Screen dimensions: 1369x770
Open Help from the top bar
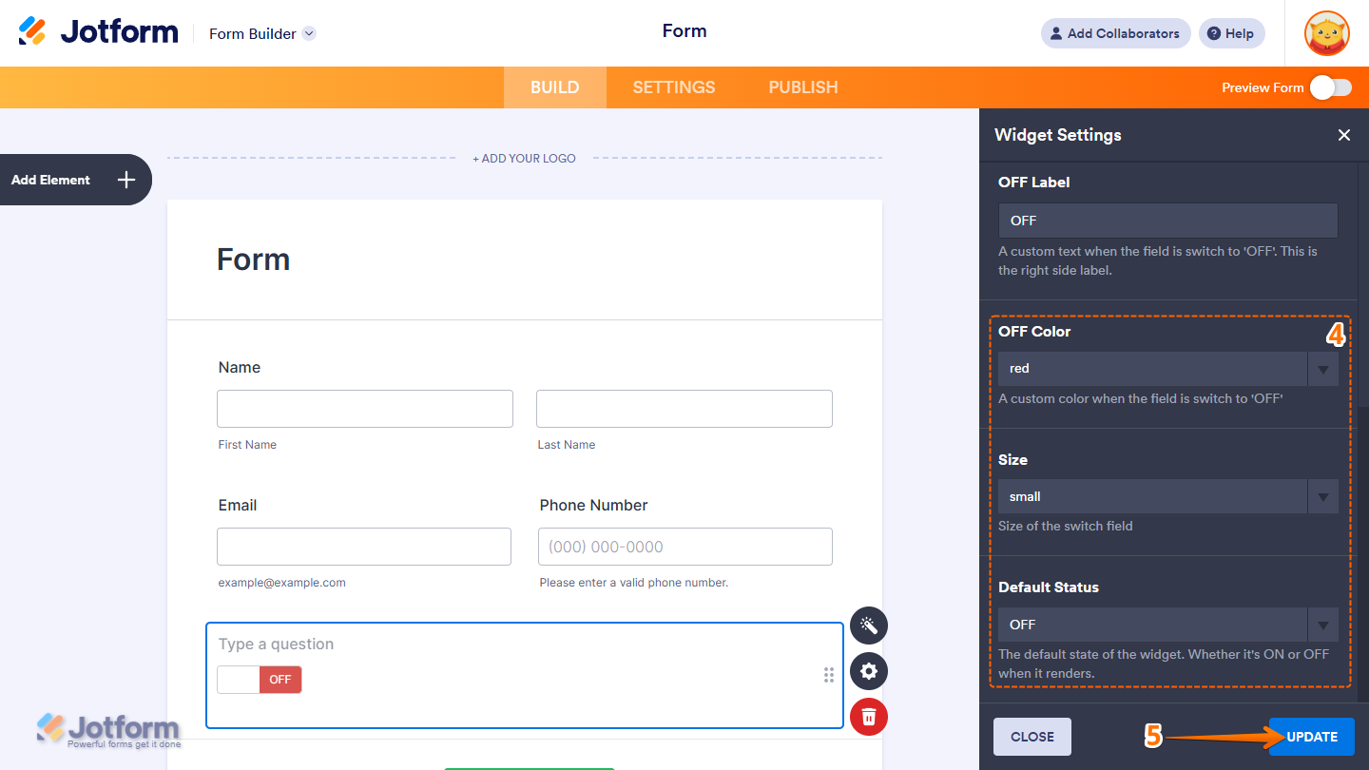click(x=1231, y=33)
